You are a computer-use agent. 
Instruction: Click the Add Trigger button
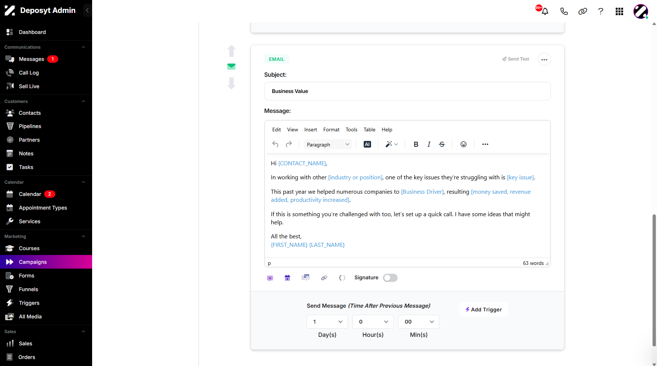pyautogui.click(x=483, y=310)
